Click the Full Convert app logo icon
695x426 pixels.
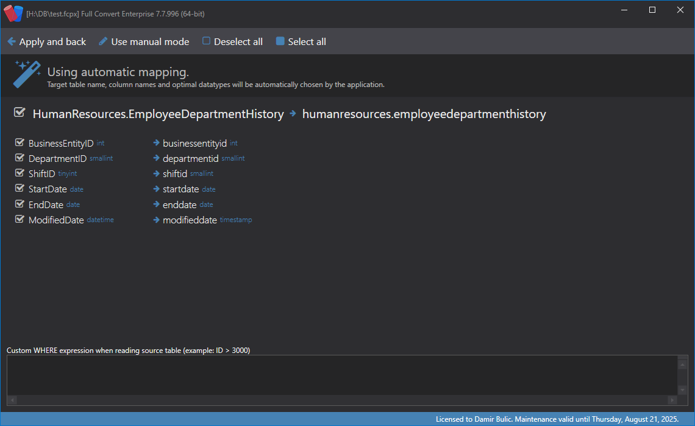tap(13, 13)
